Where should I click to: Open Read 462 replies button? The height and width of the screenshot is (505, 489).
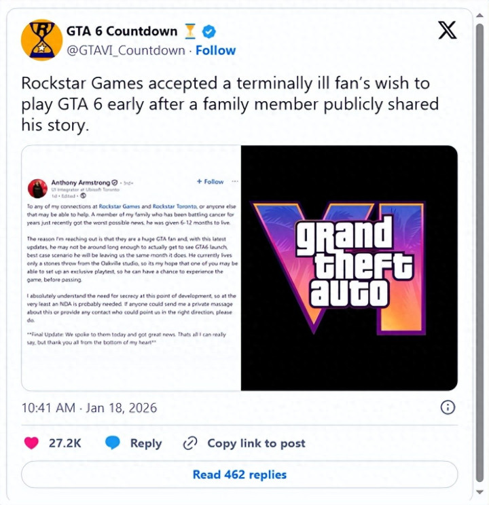(x=240, y=474)
